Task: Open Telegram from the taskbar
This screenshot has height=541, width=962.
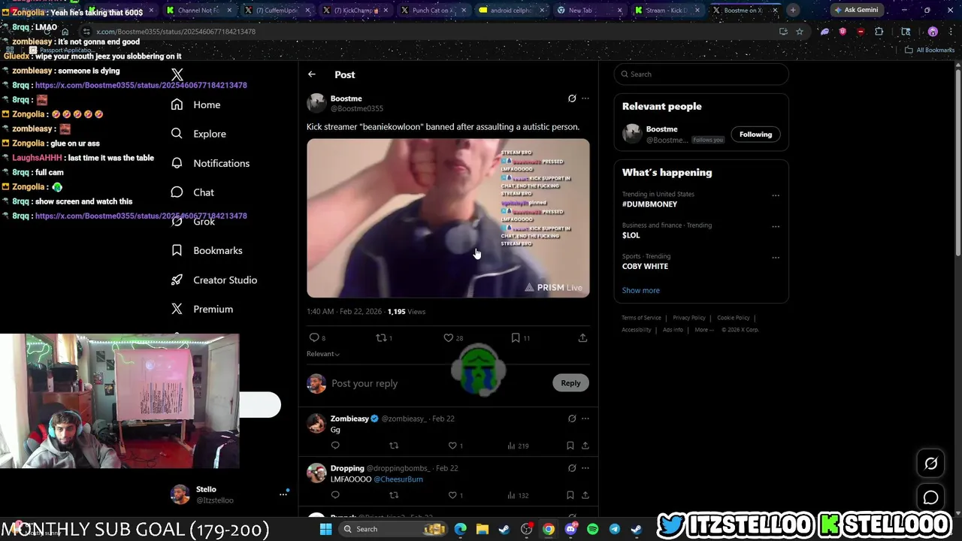Action: coord(614,529)
